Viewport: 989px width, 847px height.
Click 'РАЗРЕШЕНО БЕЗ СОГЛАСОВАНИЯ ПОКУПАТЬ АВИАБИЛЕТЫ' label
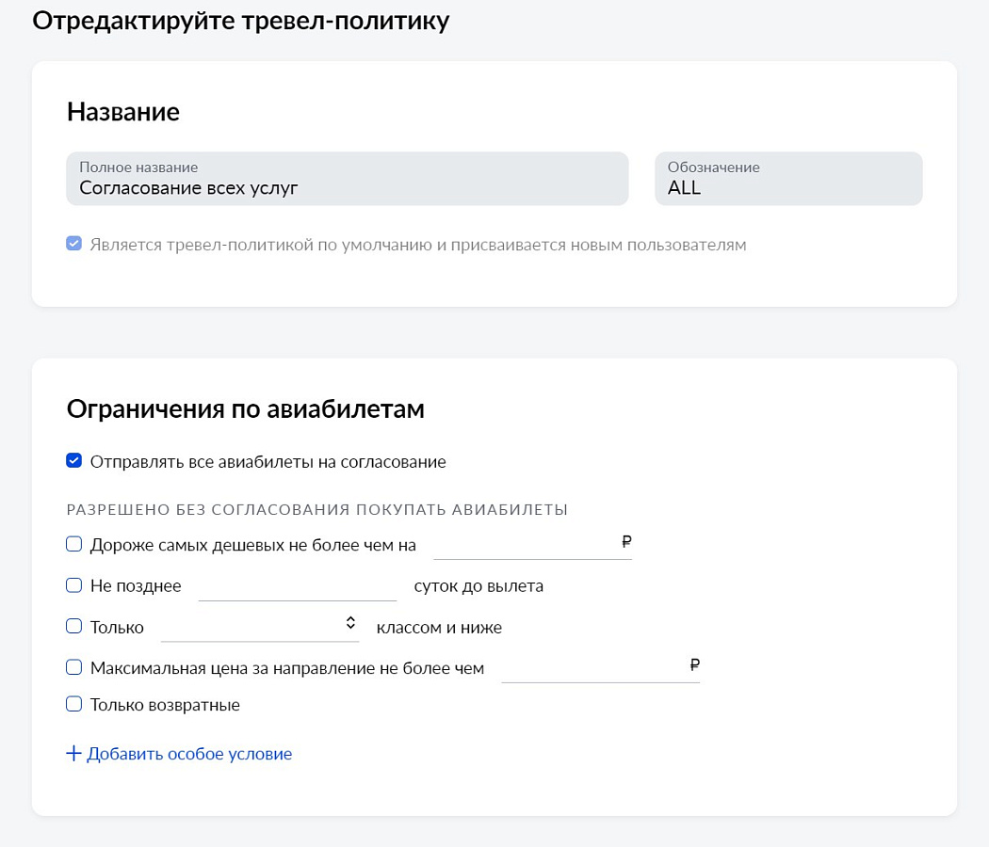click(x=317, y=509)
